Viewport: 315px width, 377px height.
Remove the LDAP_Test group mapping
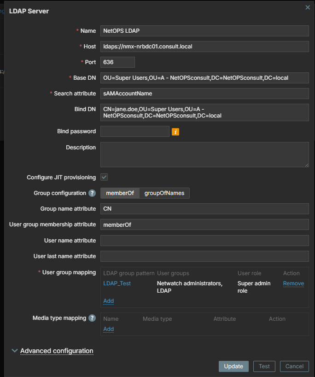tap(293, 283)
